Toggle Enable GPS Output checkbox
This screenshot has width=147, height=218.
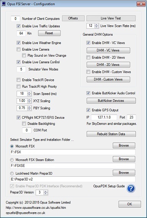tap(88, 110)
